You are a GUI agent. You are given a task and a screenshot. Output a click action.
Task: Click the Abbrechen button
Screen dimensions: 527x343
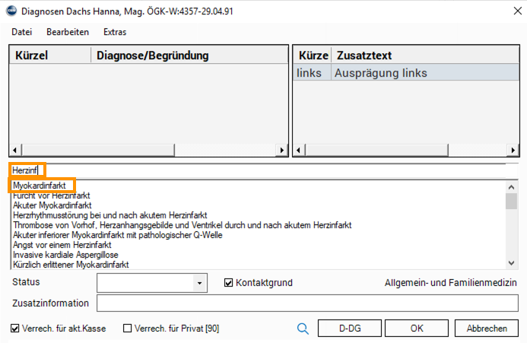(487, 329)
